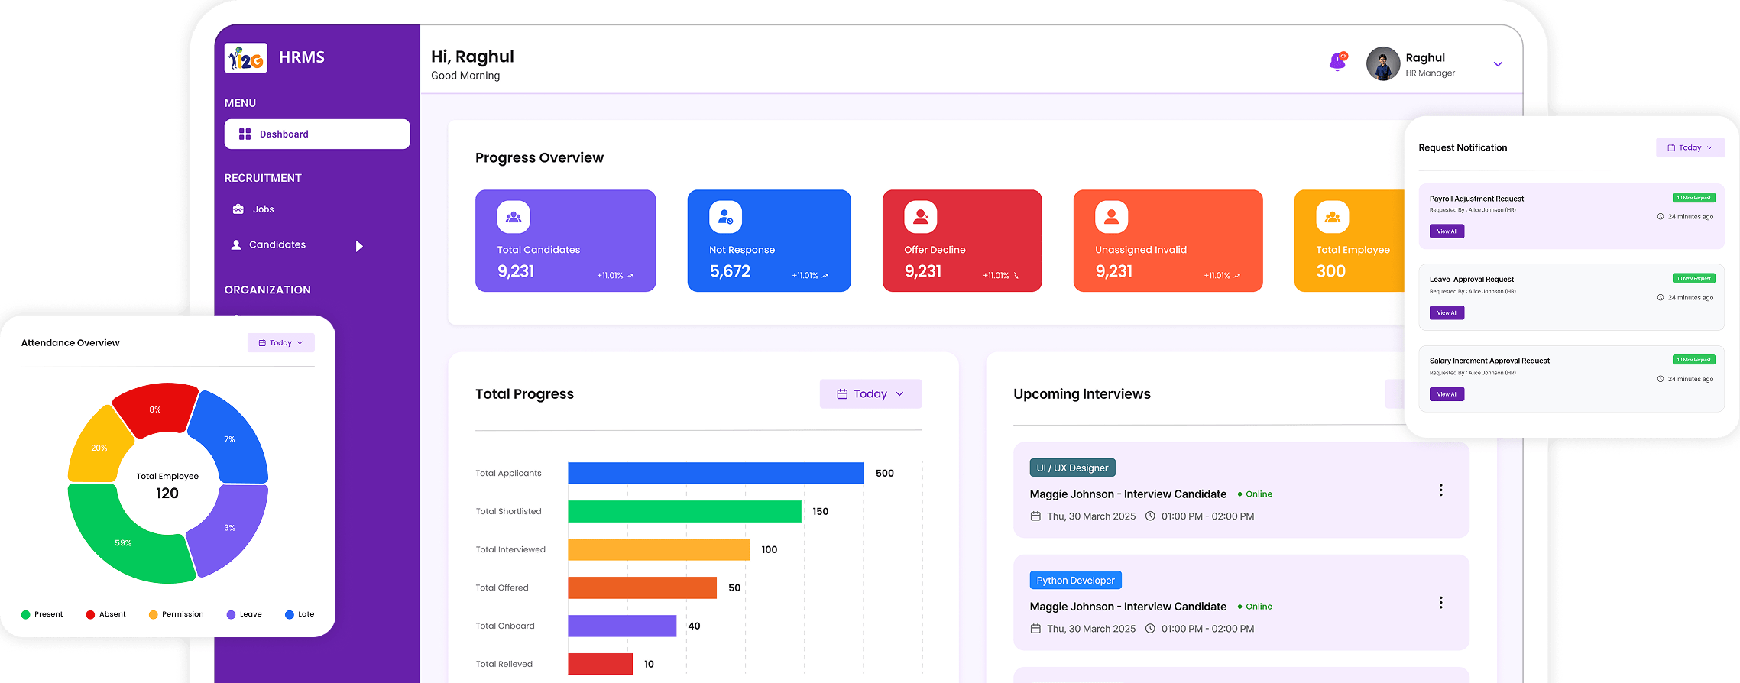The image size is (1740, 683).
Task: Select Dashboard in the sidebar menu
Action: coord(316,134)
